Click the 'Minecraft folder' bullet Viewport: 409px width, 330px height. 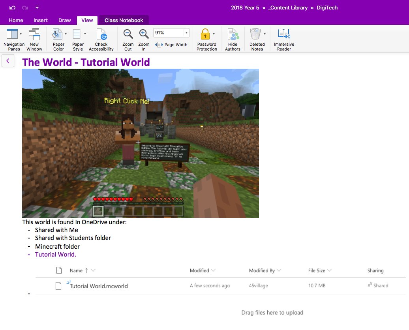[57, 247]
